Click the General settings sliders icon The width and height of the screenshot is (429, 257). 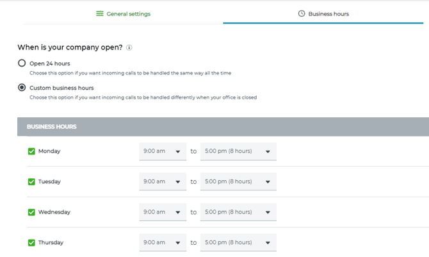pos(100,13)
